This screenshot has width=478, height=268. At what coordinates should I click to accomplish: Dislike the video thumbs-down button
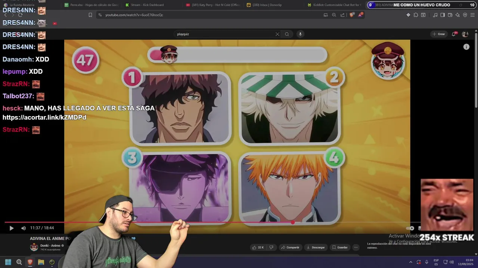tap(271, 248)
